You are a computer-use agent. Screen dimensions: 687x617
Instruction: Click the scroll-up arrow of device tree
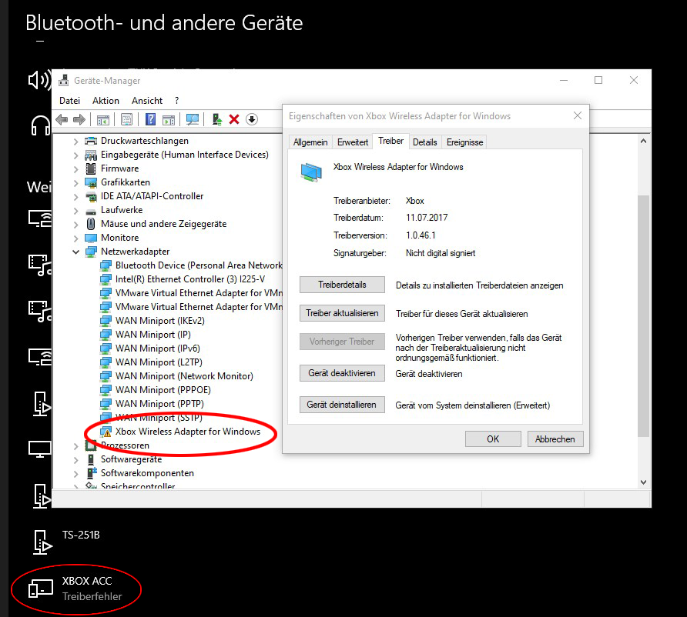643,141
